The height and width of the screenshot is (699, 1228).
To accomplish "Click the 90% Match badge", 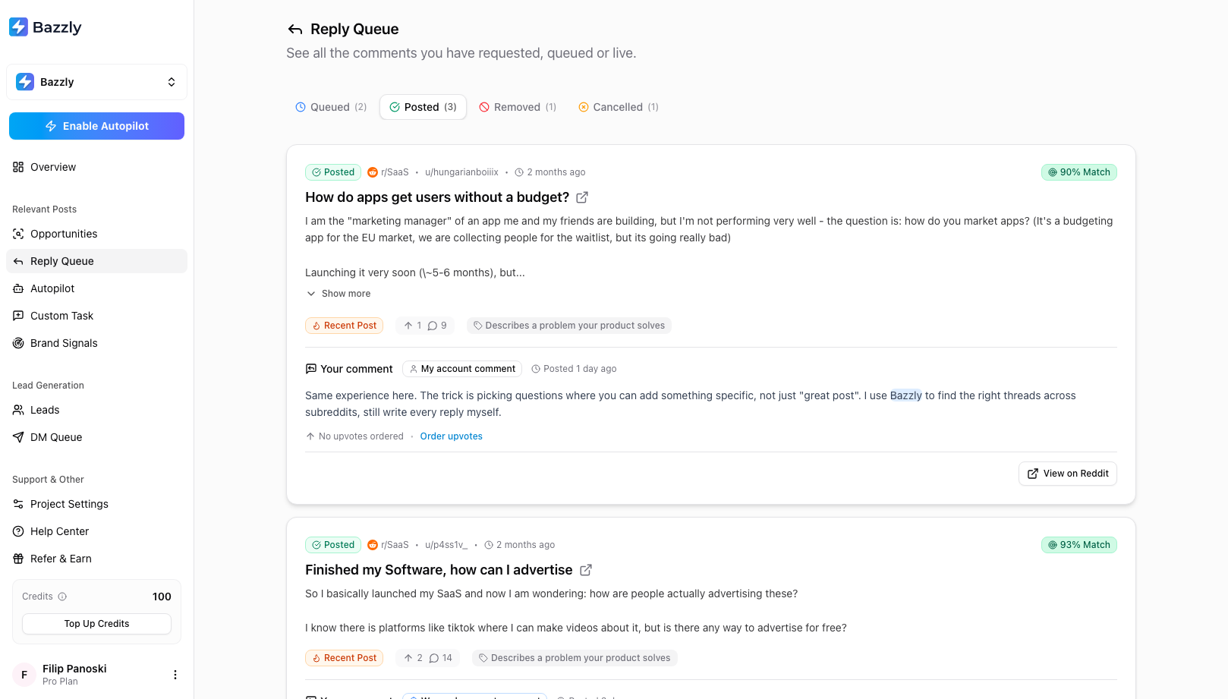I will (1078, 172).
